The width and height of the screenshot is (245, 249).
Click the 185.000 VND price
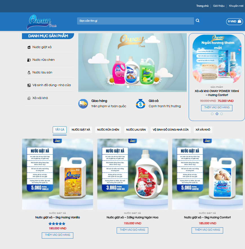coord(207,223)
